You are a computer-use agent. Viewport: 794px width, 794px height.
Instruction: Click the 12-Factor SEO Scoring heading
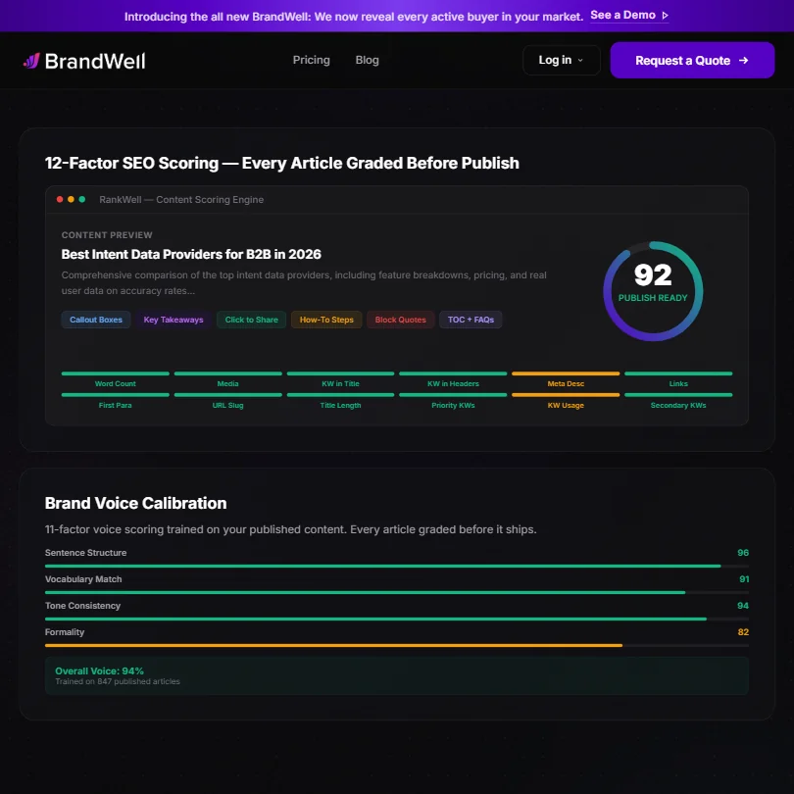click(282, 163)
